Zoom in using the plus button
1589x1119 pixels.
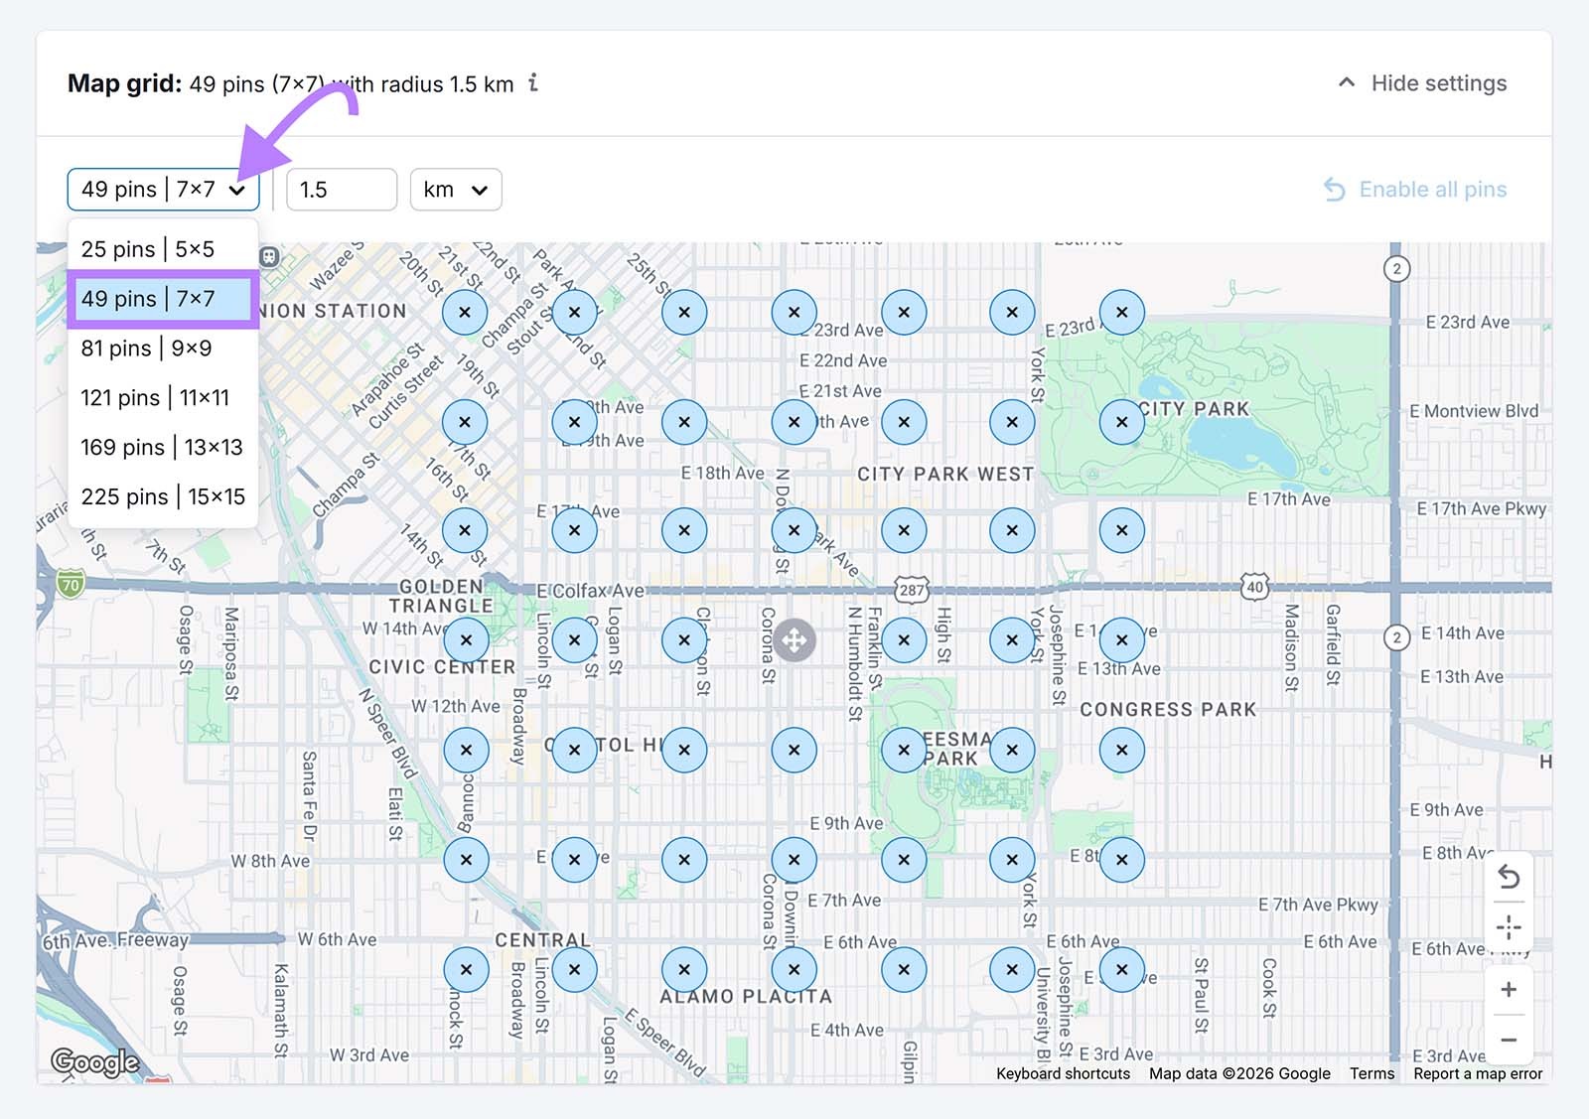[x=1509, y=989]
